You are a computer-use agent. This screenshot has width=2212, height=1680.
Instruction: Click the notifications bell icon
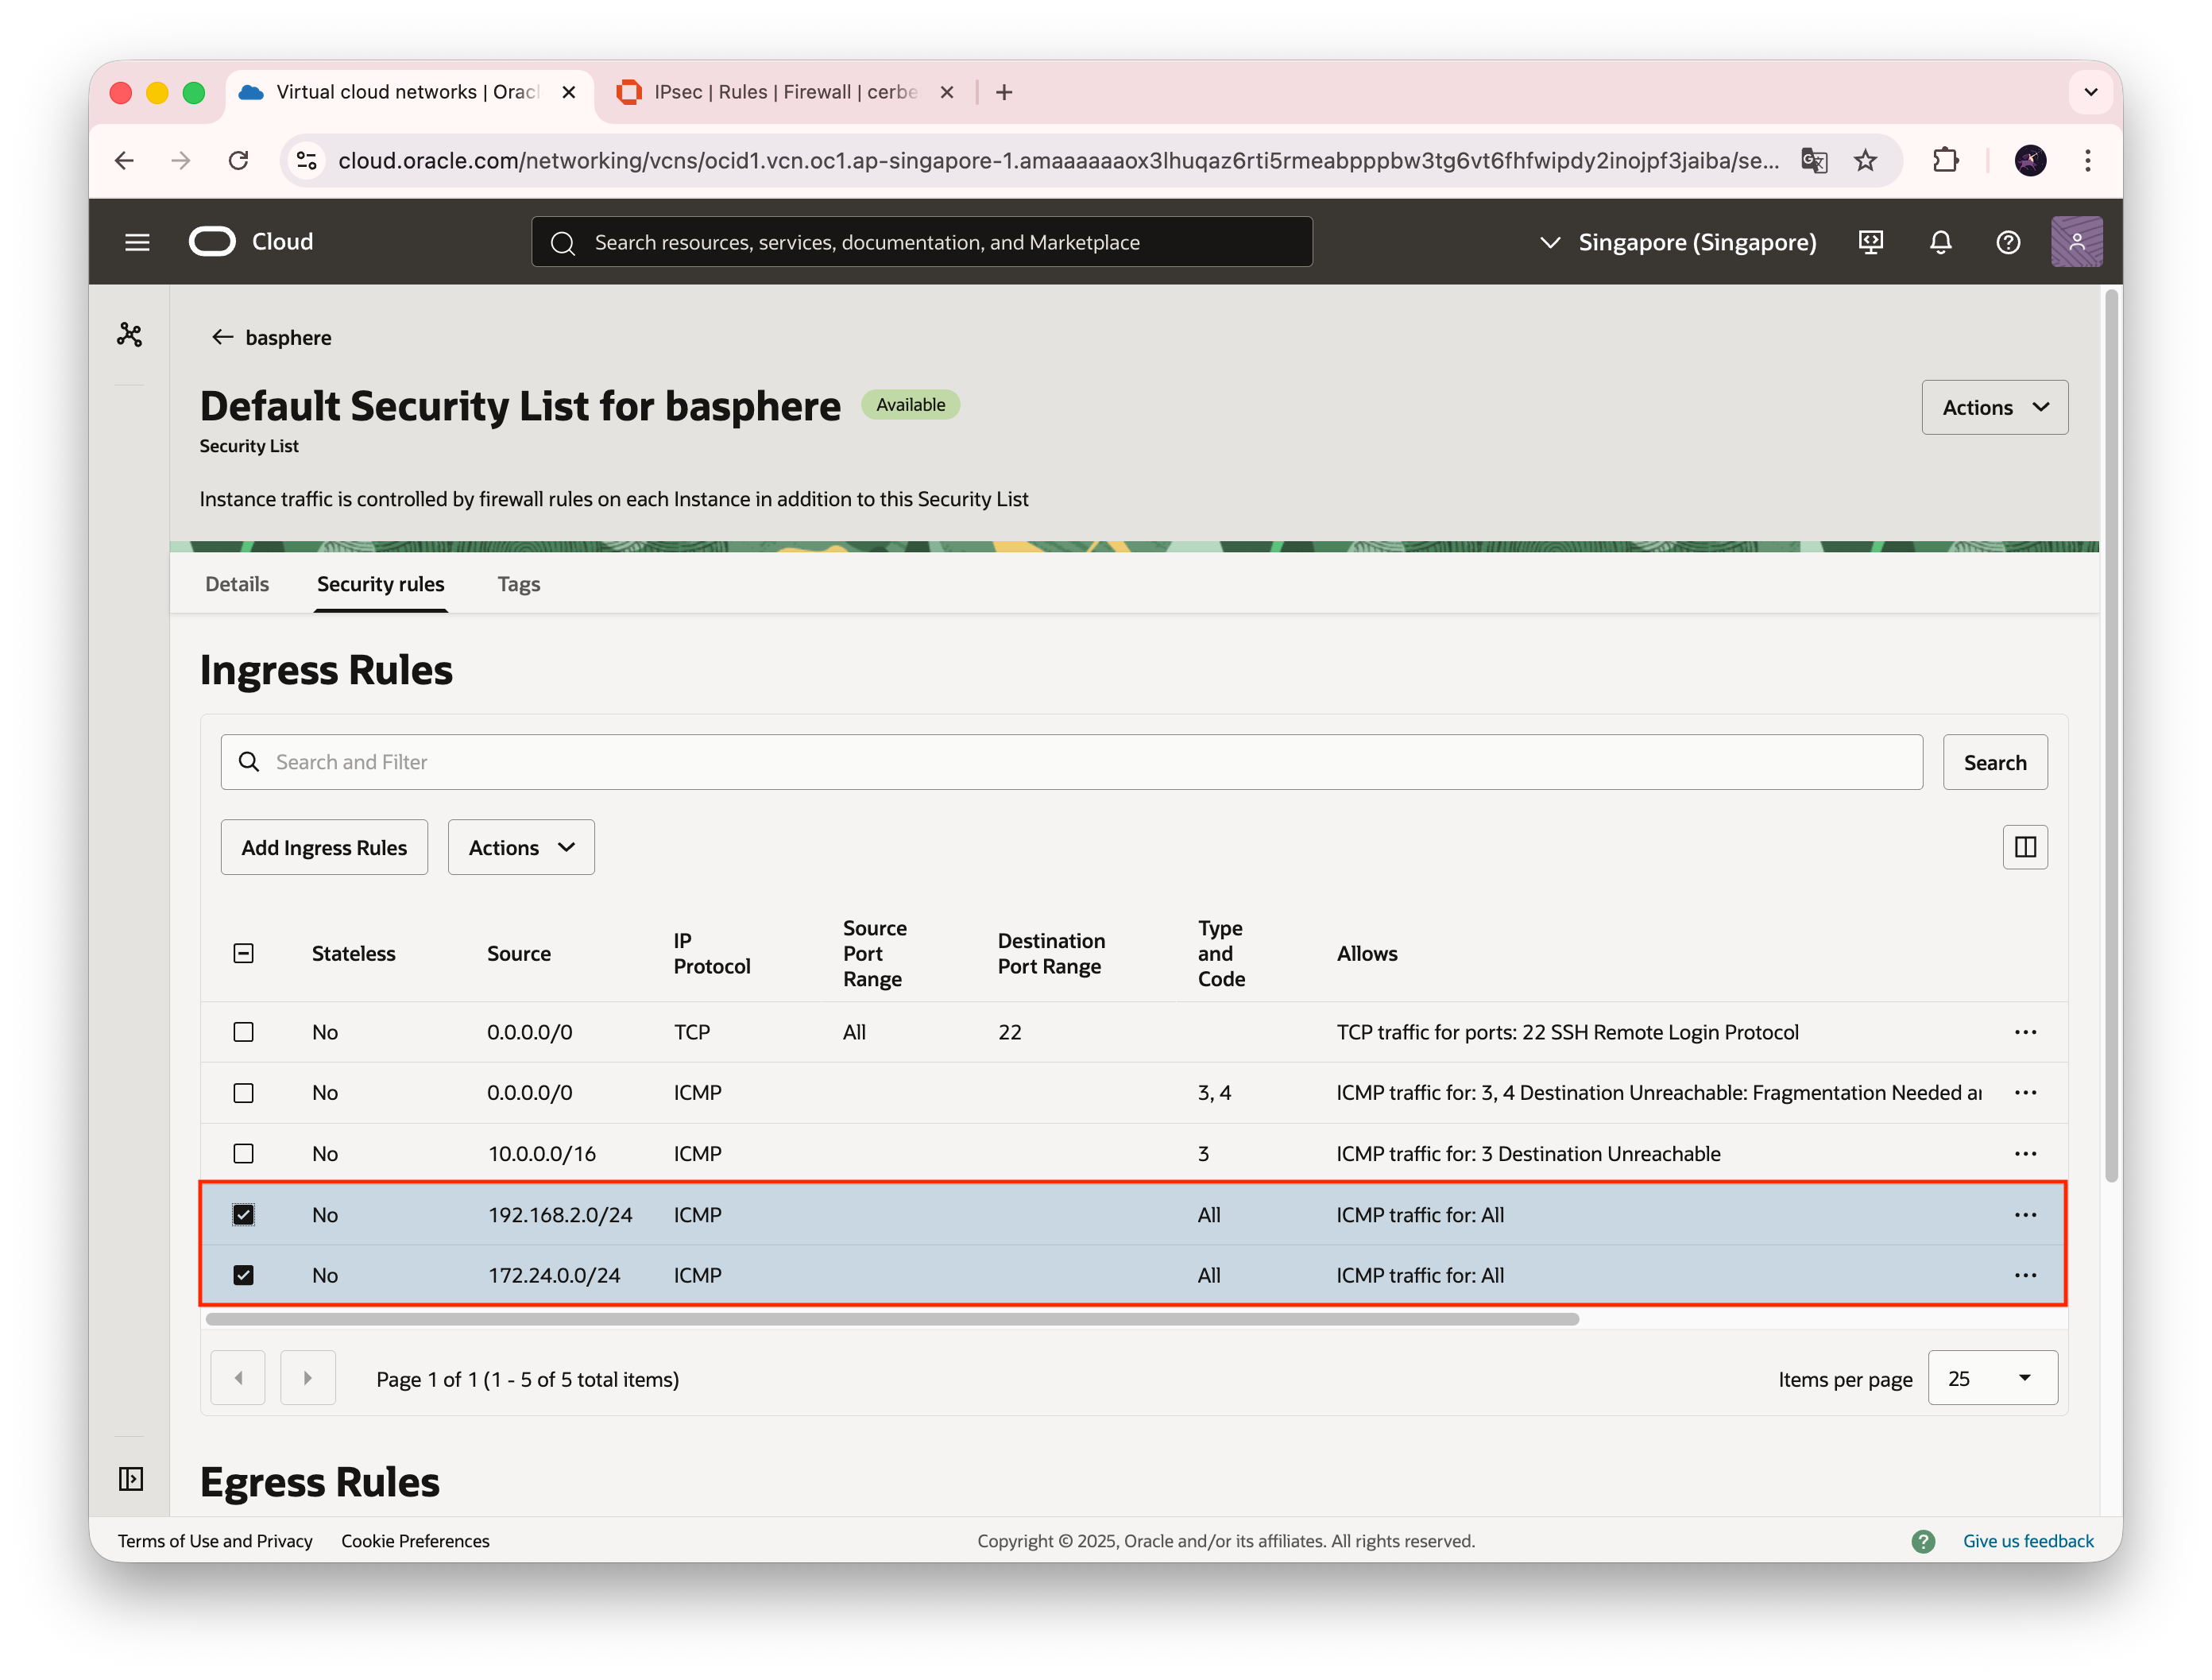1940,242
